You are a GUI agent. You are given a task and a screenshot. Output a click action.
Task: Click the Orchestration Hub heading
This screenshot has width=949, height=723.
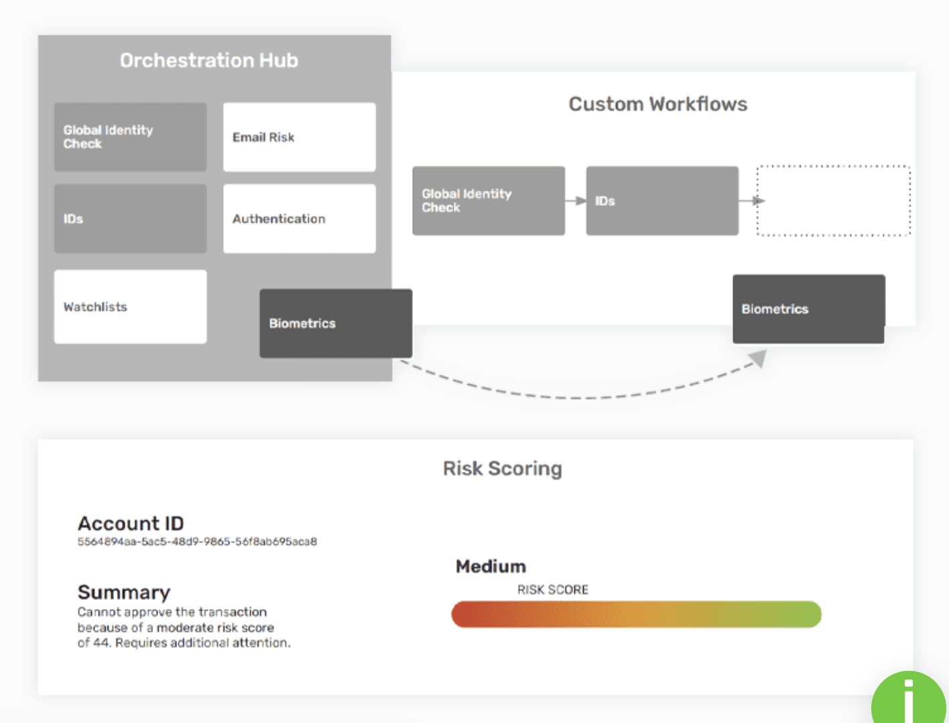[x=209, y=60]
